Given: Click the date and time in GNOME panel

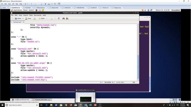Looking at the screenshot, I should point(163,10).
